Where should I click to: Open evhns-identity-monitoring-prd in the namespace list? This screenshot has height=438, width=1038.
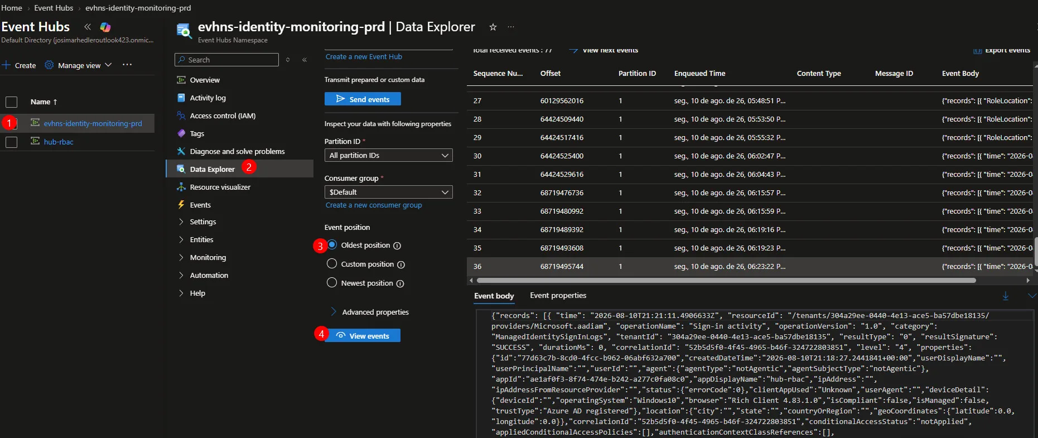[93, 123]
